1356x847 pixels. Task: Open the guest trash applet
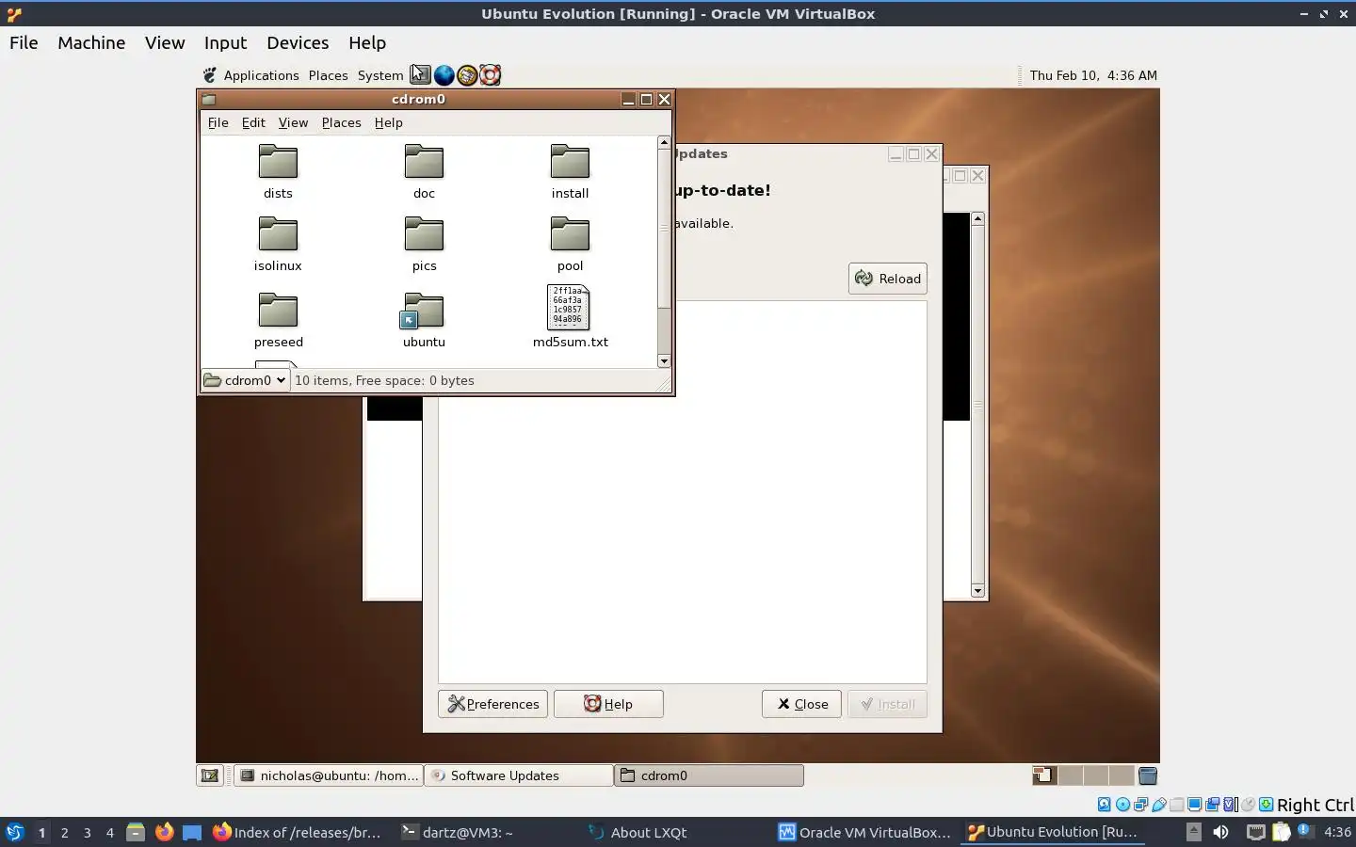(1147, 775)
